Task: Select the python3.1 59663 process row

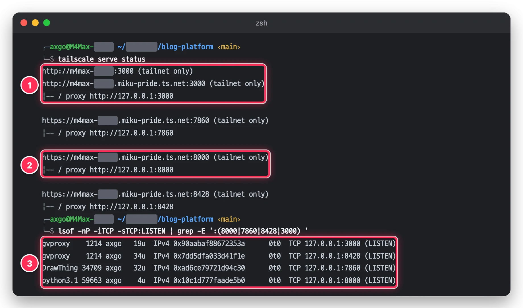Action: (x=219, y=280)
